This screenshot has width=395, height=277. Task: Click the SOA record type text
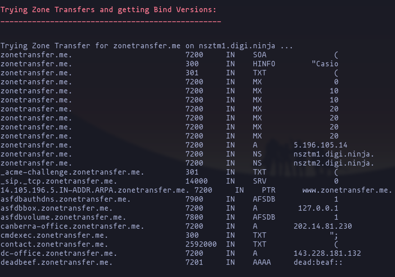click(x=260, y=55)
